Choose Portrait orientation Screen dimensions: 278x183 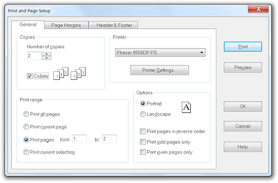coord(143,104)
